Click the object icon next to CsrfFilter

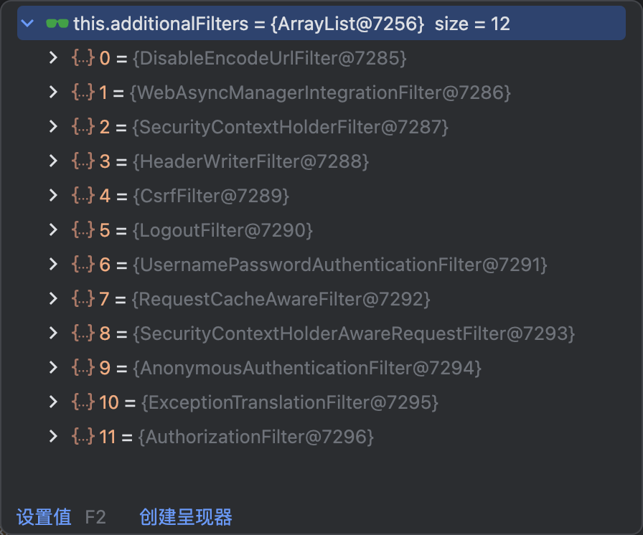(83, 196)
